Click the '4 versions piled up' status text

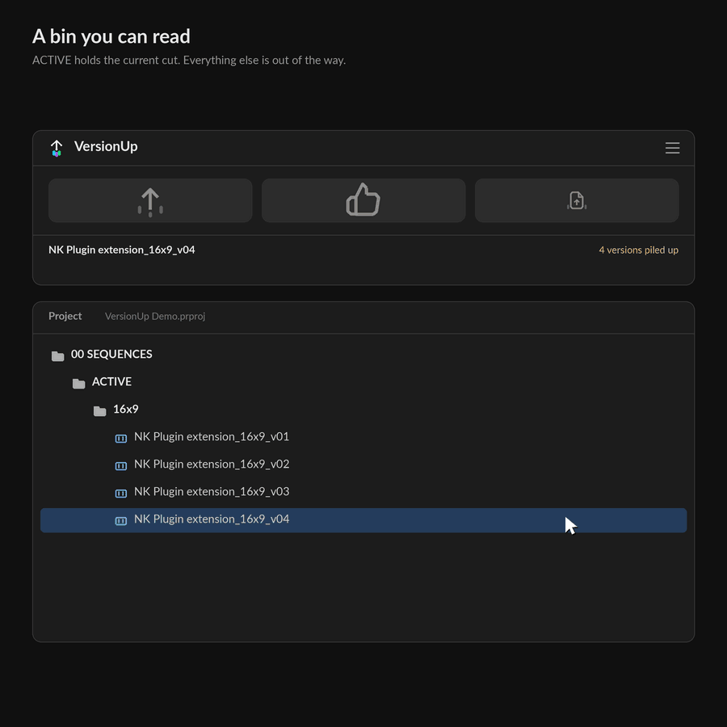[x=638, y=250]
